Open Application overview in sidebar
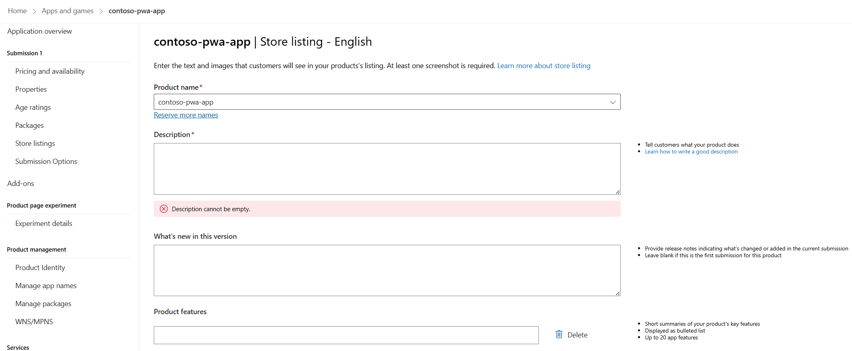Image resolution: width=852 pixels, height=351 pixels. 39,31
